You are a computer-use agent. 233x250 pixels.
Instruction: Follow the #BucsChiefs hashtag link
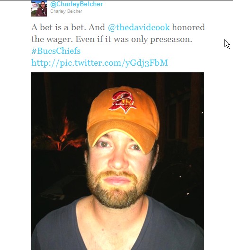(x=56, y=51)
